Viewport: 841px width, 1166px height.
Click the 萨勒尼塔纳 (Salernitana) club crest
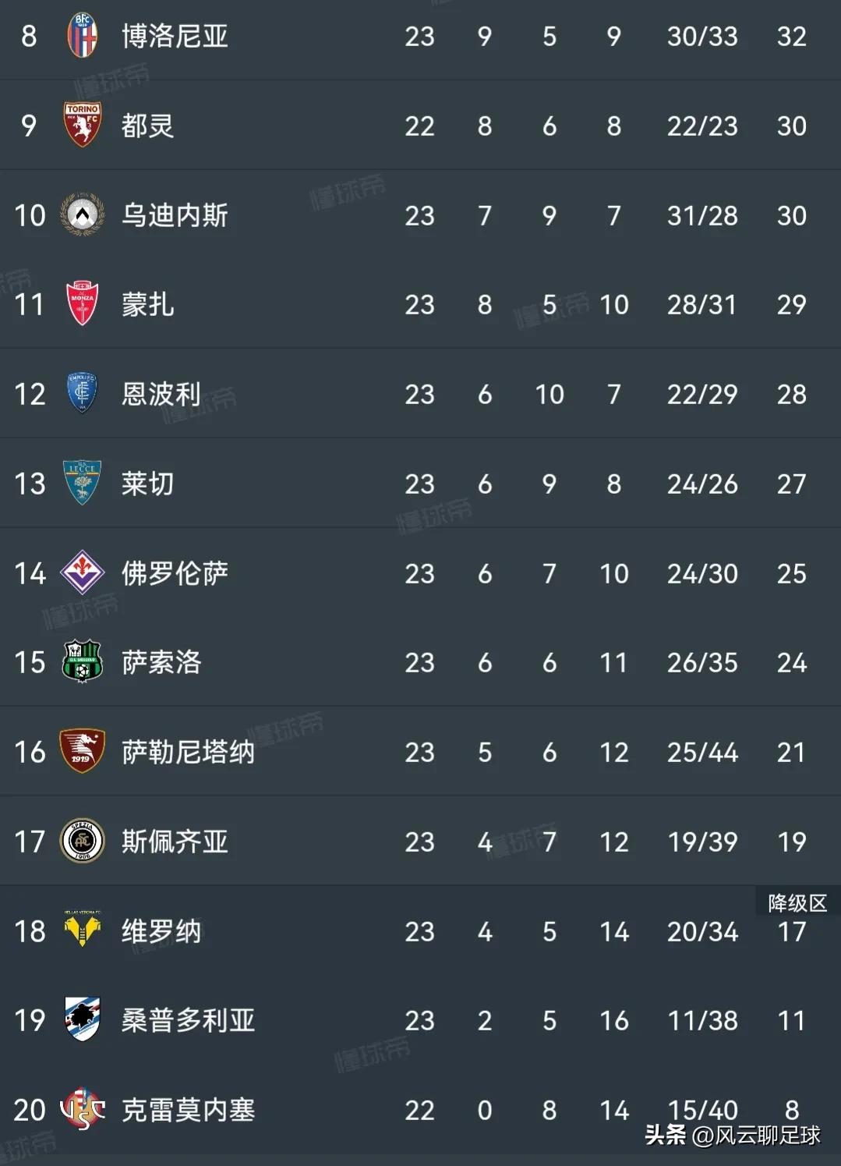(81, 752)
